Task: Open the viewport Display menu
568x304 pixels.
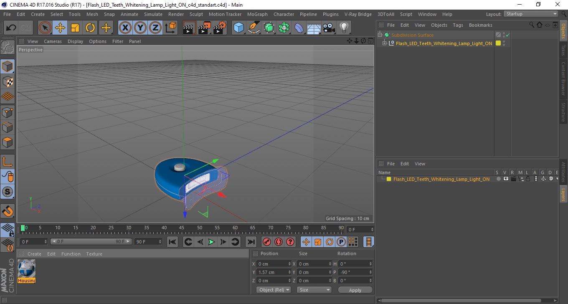Action: [76, 41]
